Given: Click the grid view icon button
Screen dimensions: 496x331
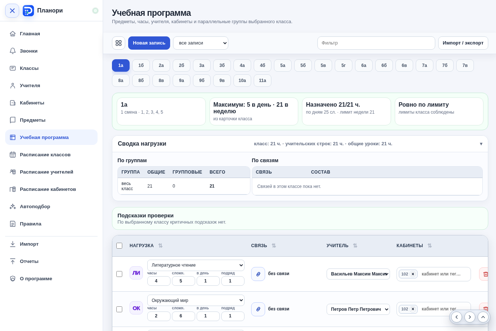Looking at the screenshot, I should coord(119,43).
